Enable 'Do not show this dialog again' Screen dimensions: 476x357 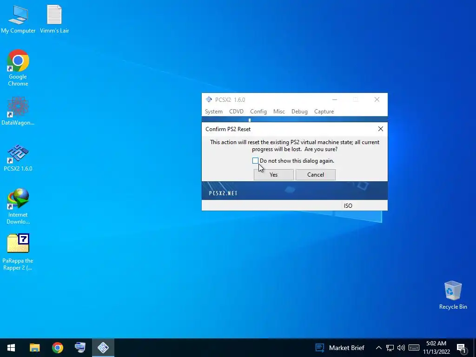(255, 160)
